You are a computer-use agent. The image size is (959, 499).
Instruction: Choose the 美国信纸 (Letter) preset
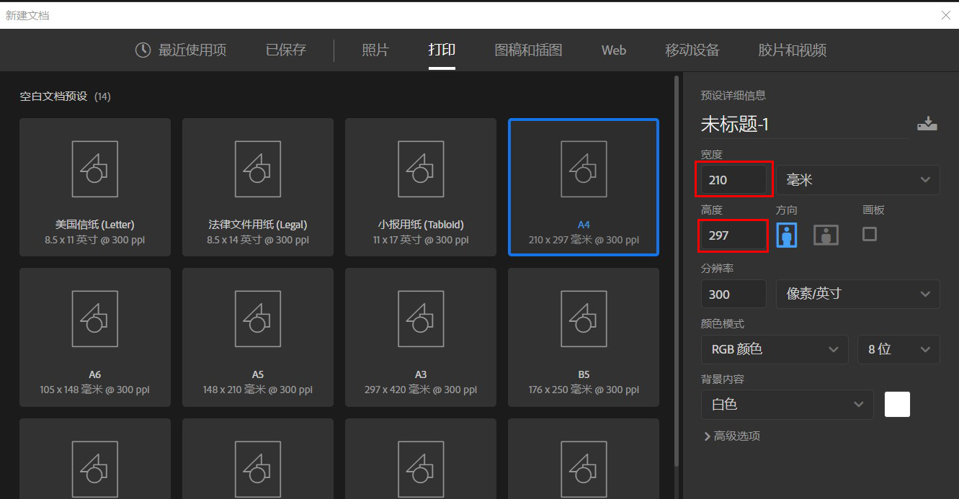click(94, 186)
